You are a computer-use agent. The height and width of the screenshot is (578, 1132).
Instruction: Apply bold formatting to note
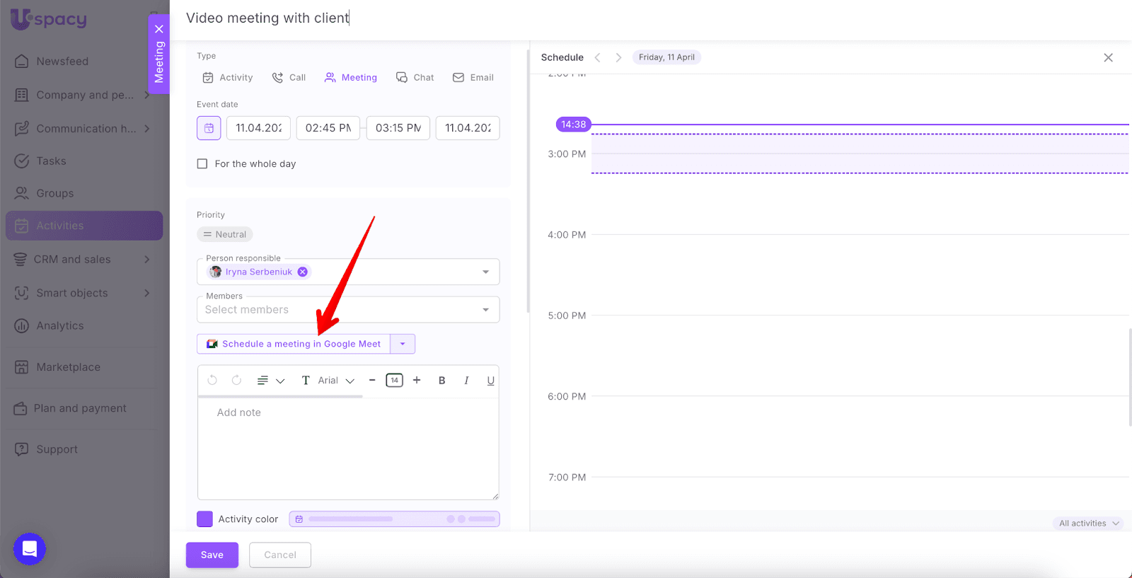(x=441, y=381)
